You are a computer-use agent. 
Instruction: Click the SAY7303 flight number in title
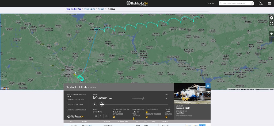pos(92,88)
